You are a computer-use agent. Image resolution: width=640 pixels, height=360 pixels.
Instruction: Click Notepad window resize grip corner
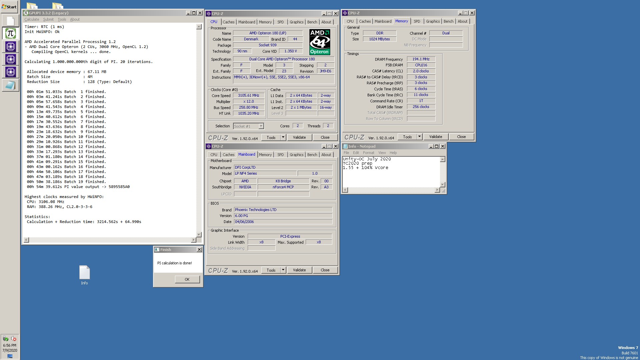point(443,190)
